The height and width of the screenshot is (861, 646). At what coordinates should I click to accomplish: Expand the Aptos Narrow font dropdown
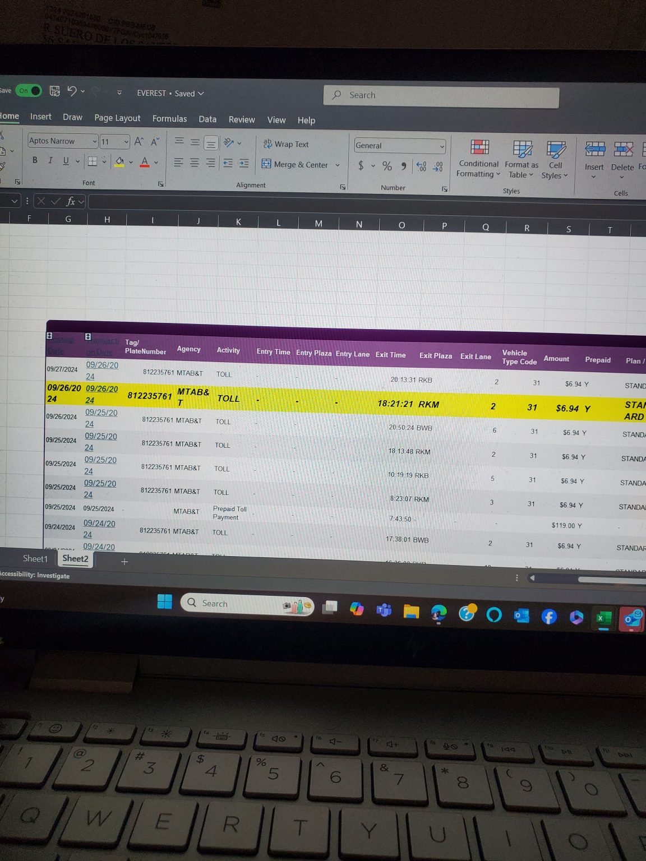(x=94, y=141)
